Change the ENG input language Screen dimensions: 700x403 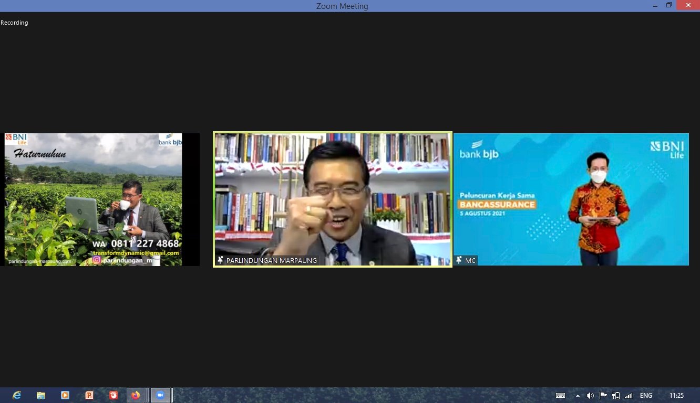pyautogui.click(x=646, y=396)
